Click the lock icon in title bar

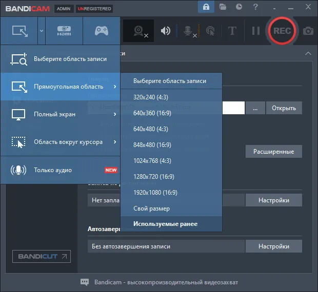206,7
